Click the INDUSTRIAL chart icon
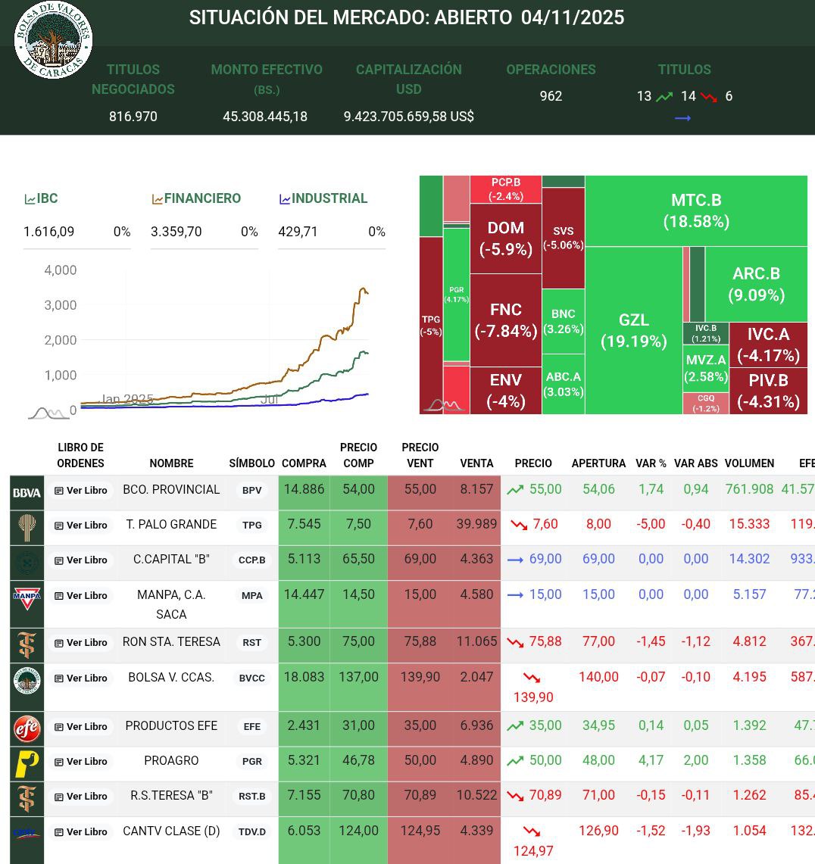 284,199
